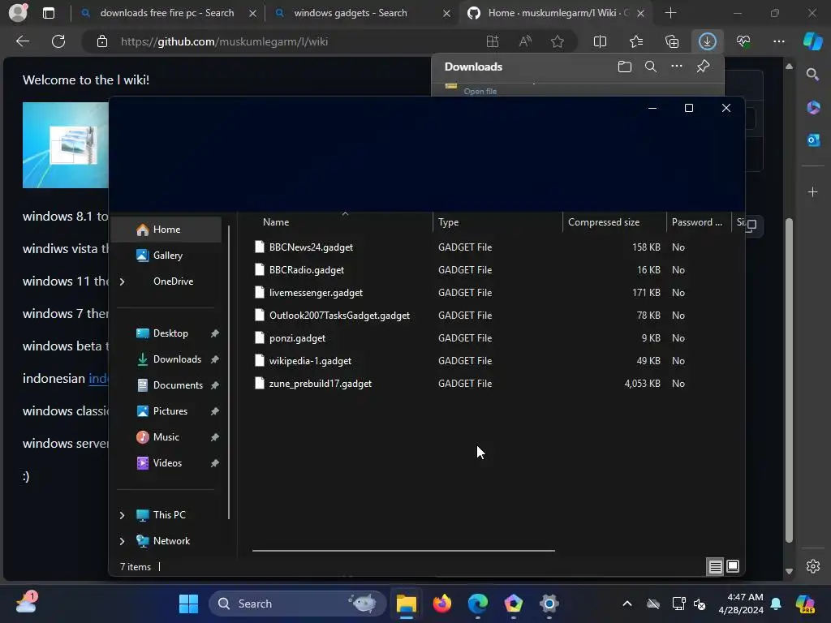Click the Edge downloads toolbar button
Screen dimensions: 831x623
[x=707, y=41]
